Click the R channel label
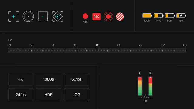 click(150, 74)
